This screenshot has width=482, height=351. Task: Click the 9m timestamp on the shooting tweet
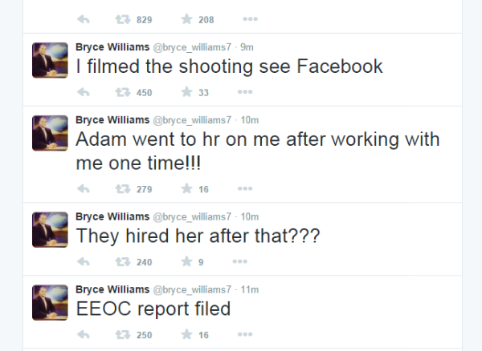[x=247, y=46]
